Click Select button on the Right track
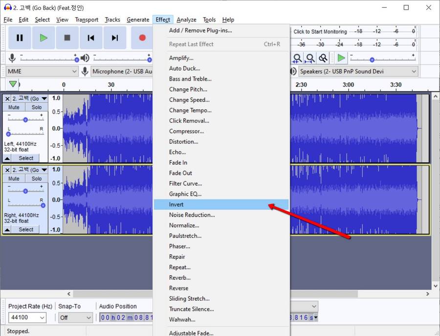The image size is (440, 336). [x=26, y=229]
